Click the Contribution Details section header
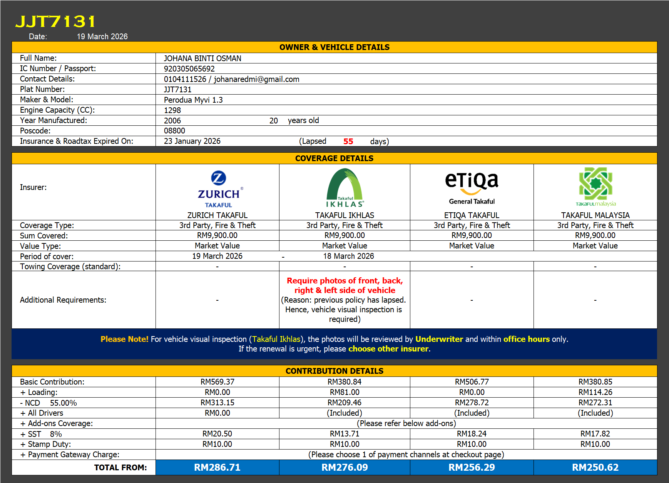The height and width of the screenshot is (483, 669). [x=334, y=371]
